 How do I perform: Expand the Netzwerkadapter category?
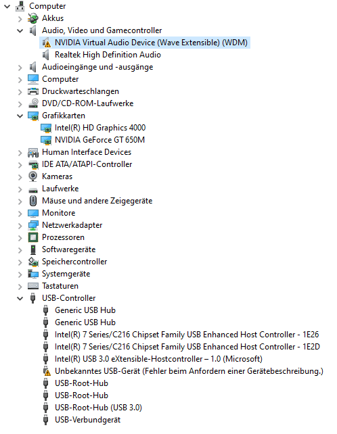(x=20, y=226)
